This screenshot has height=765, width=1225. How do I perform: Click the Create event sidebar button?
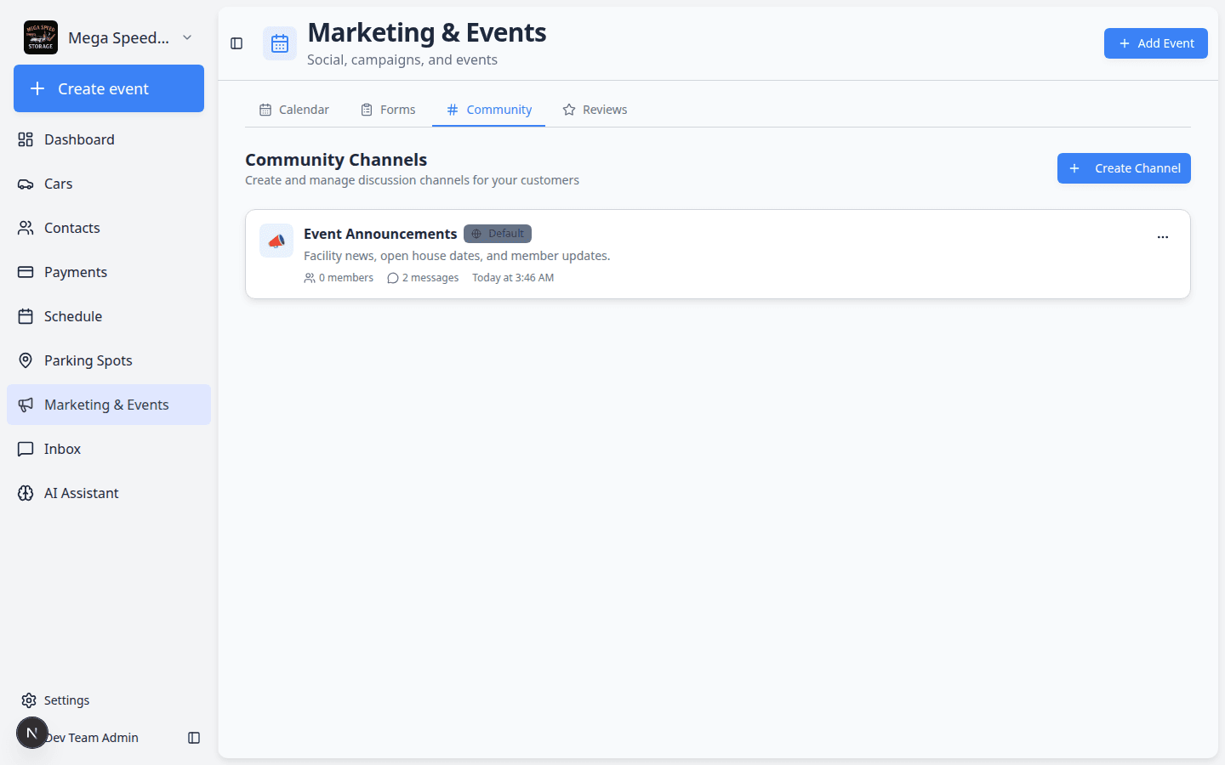click(x=109, y=88)
